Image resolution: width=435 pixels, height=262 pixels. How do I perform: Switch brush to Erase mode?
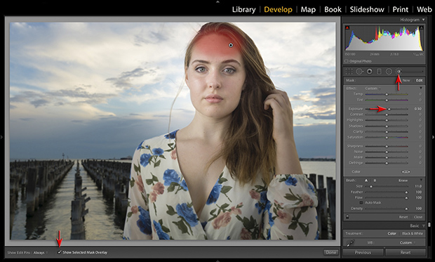403,181
